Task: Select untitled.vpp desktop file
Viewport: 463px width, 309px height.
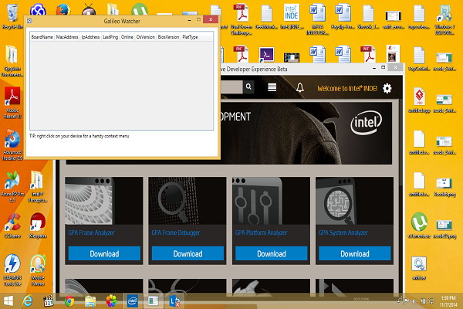Action: pyautogui.click(x=419, y=100)
